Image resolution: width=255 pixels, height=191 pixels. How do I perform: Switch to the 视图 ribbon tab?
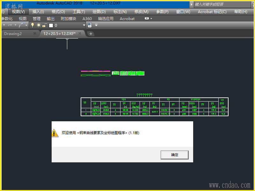click(22, 19)
